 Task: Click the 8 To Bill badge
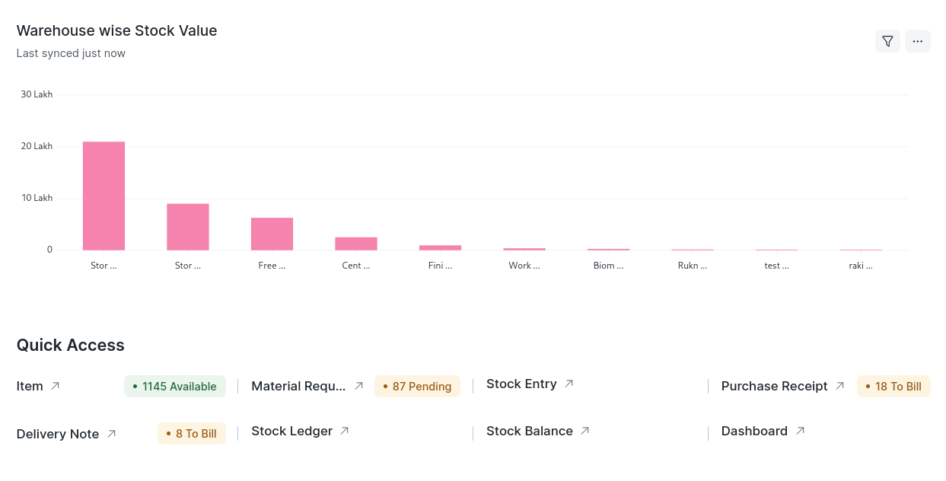click(192, 433)
